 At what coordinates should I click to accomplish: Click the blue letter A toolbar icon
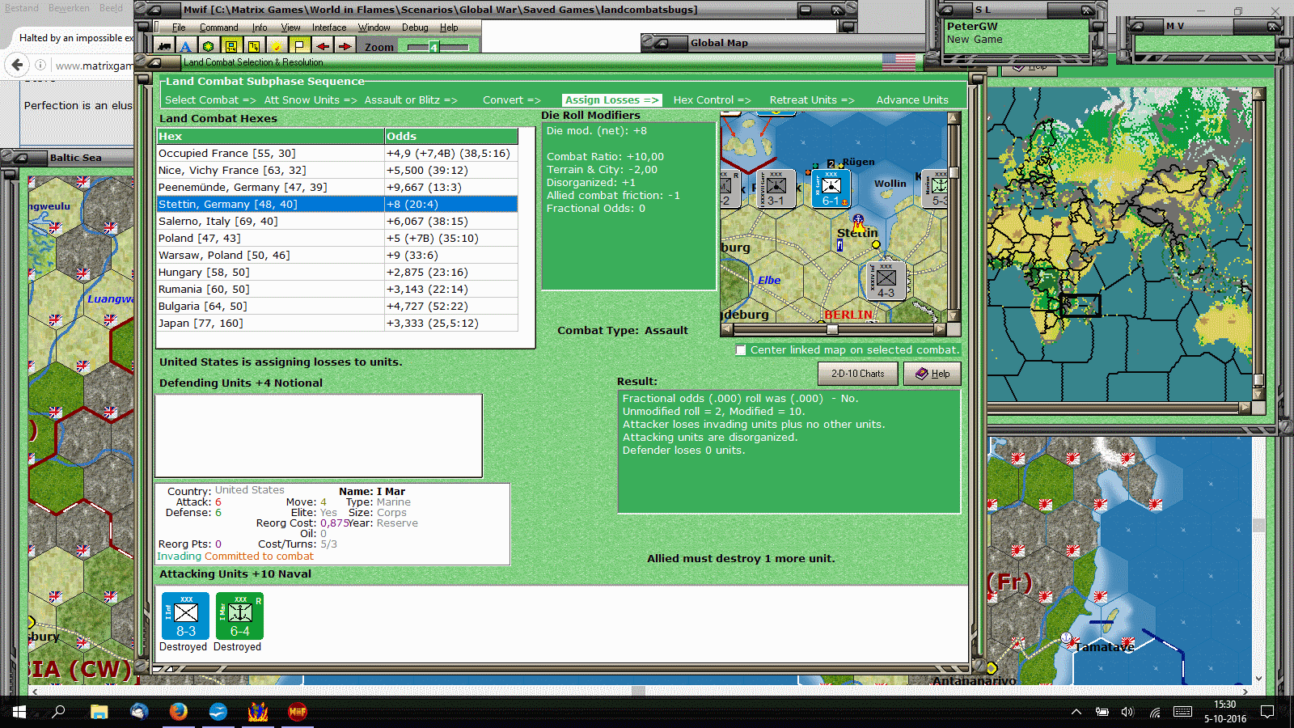pyautogui.click(x=186, y=46)
